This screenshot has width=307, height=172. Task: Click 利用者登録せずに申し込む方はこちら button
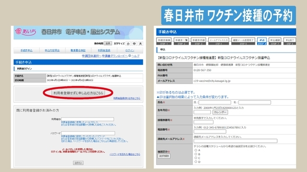pyautogui.click(x=78, y=93)
